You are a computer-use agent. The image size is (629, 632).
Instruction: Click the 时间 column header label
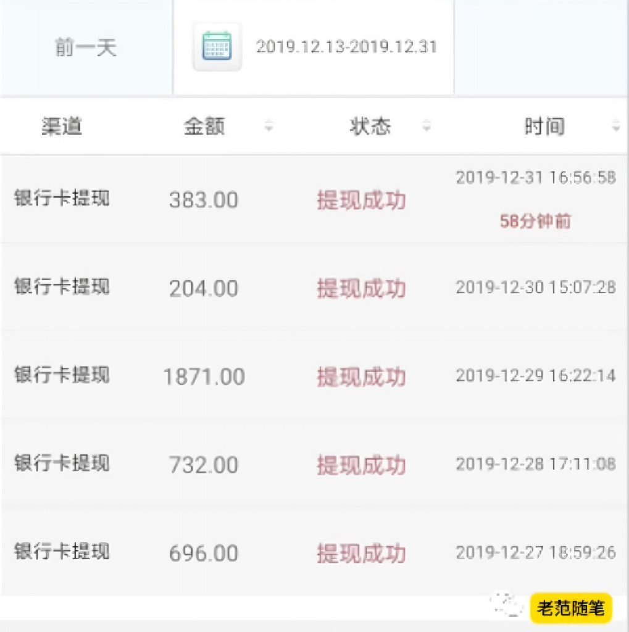click(x=544, y=127)
